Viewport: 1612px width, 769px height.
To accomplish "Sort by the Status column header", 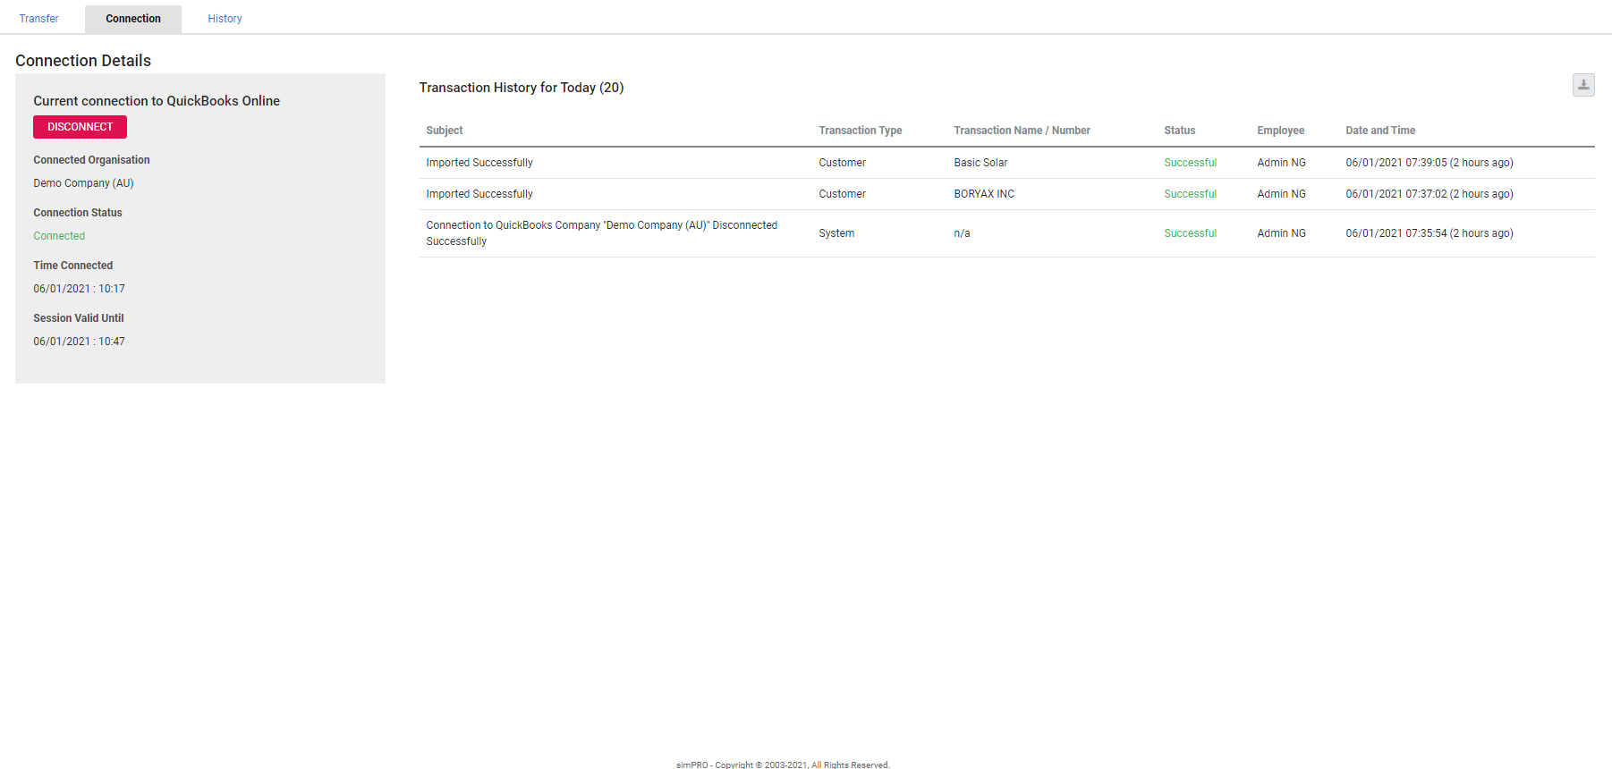I will tap(1179, 131).
